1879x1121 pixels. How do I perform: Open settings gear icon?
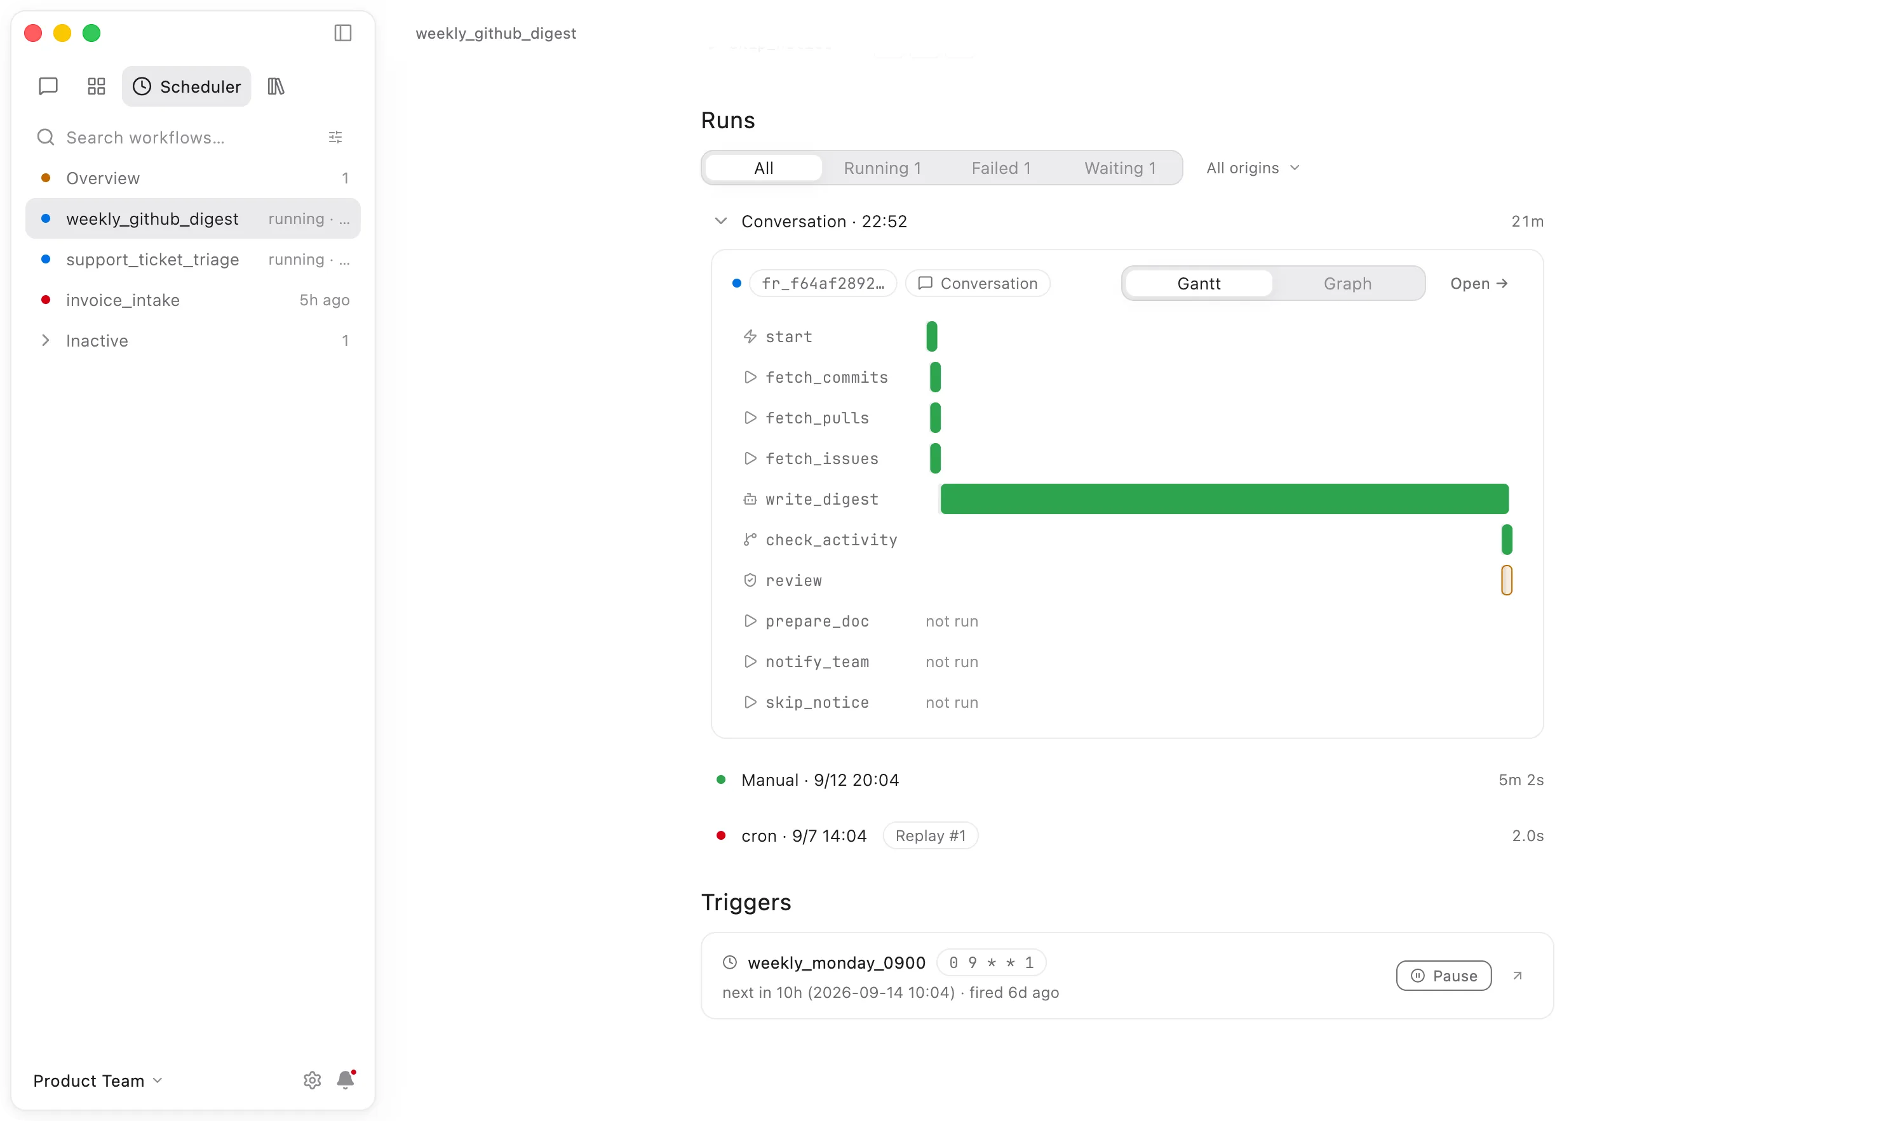point(312,1080)
